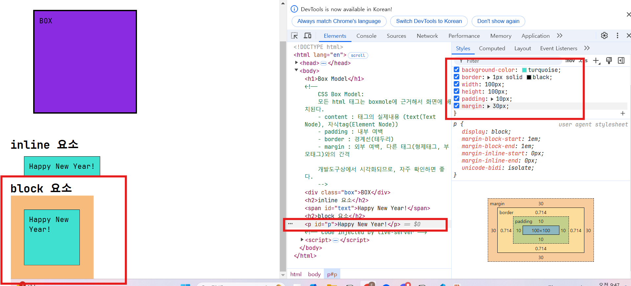Toggle the device toolbar icon
The width and height of the screenshot is (631, 286).
coord(307,35)
